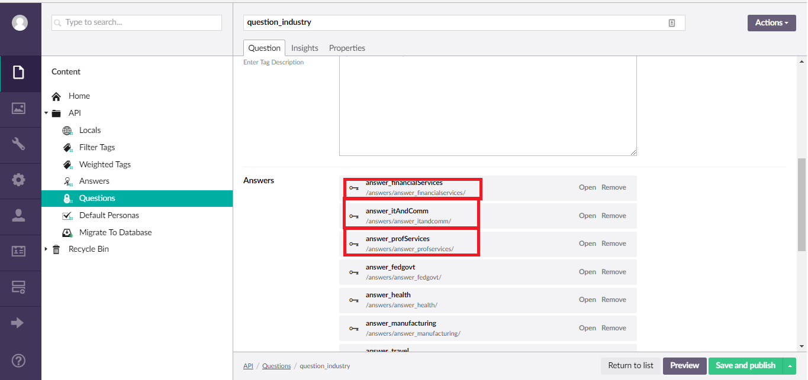The image size is (808, 380).
Task: Click the API folder icon
Action: (x=56, y=113)
